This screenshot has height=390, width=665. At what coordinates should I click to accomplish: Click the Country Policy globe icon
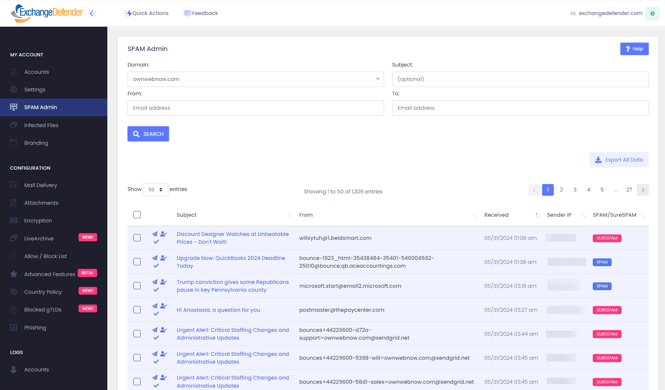coord(13,292)
